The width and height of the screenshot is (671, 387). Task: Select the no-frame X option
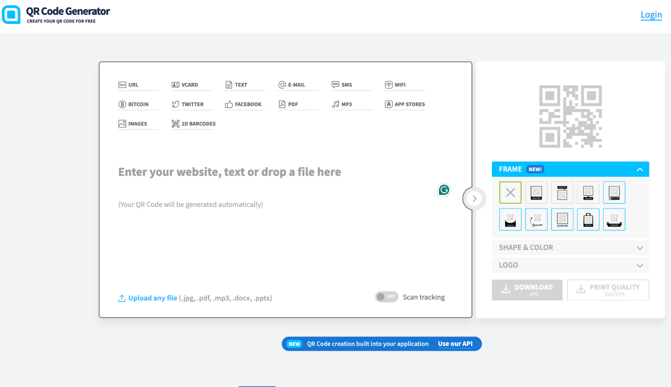pyautogui.click(x=510, y=193)
